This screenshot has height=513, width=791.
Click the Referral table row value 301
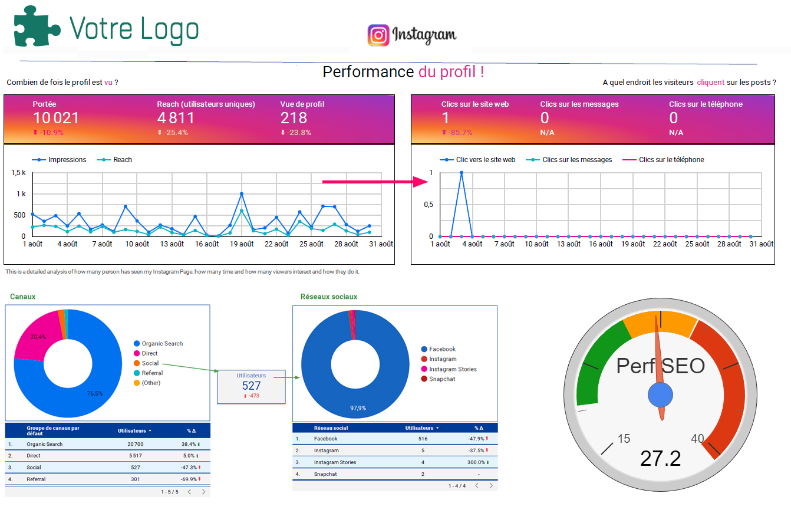click(135, 479)
